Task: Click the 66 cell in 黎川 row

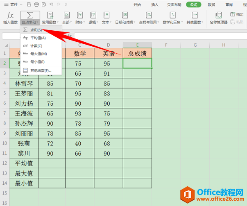Action: coord(80,153)
